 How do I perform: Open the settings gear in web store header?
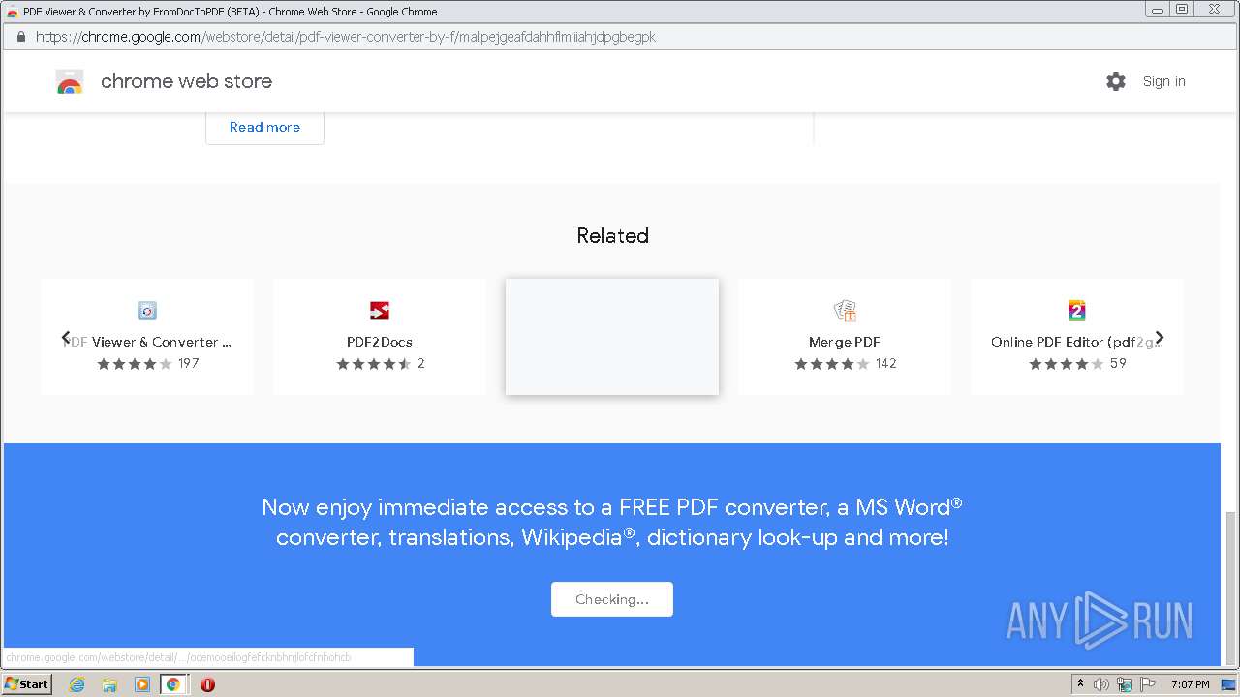[1116, 81]
